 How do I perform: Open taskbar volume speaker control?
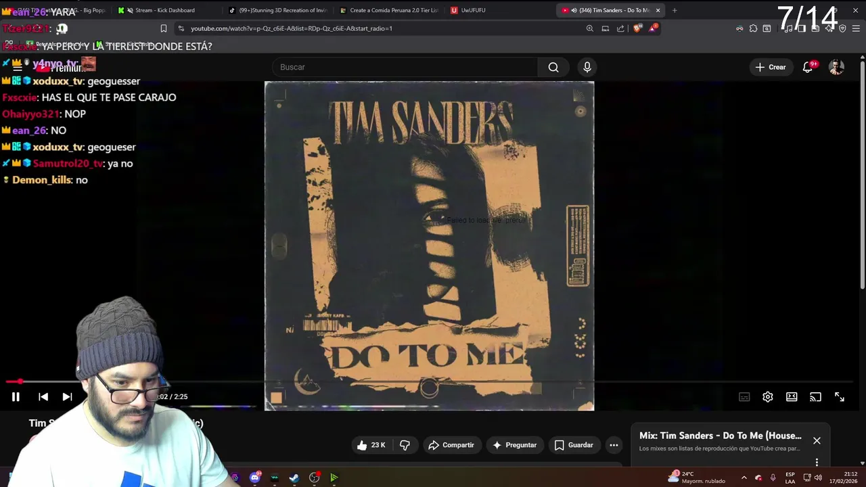(818, 478)
